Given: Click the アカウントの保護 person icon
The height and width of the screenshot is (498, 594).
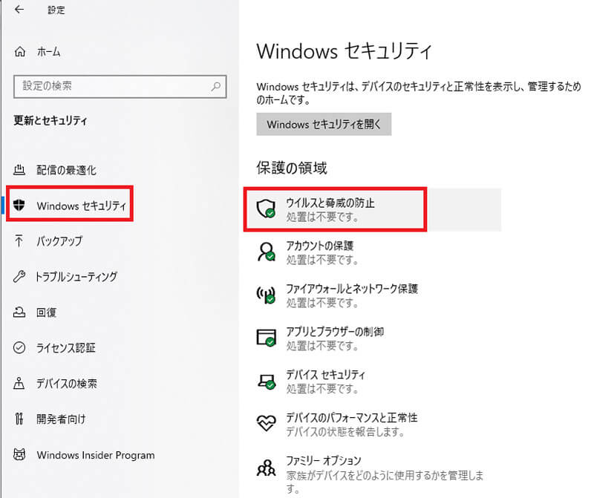Looking at the screenshot, I should click(x=266, y=252).
